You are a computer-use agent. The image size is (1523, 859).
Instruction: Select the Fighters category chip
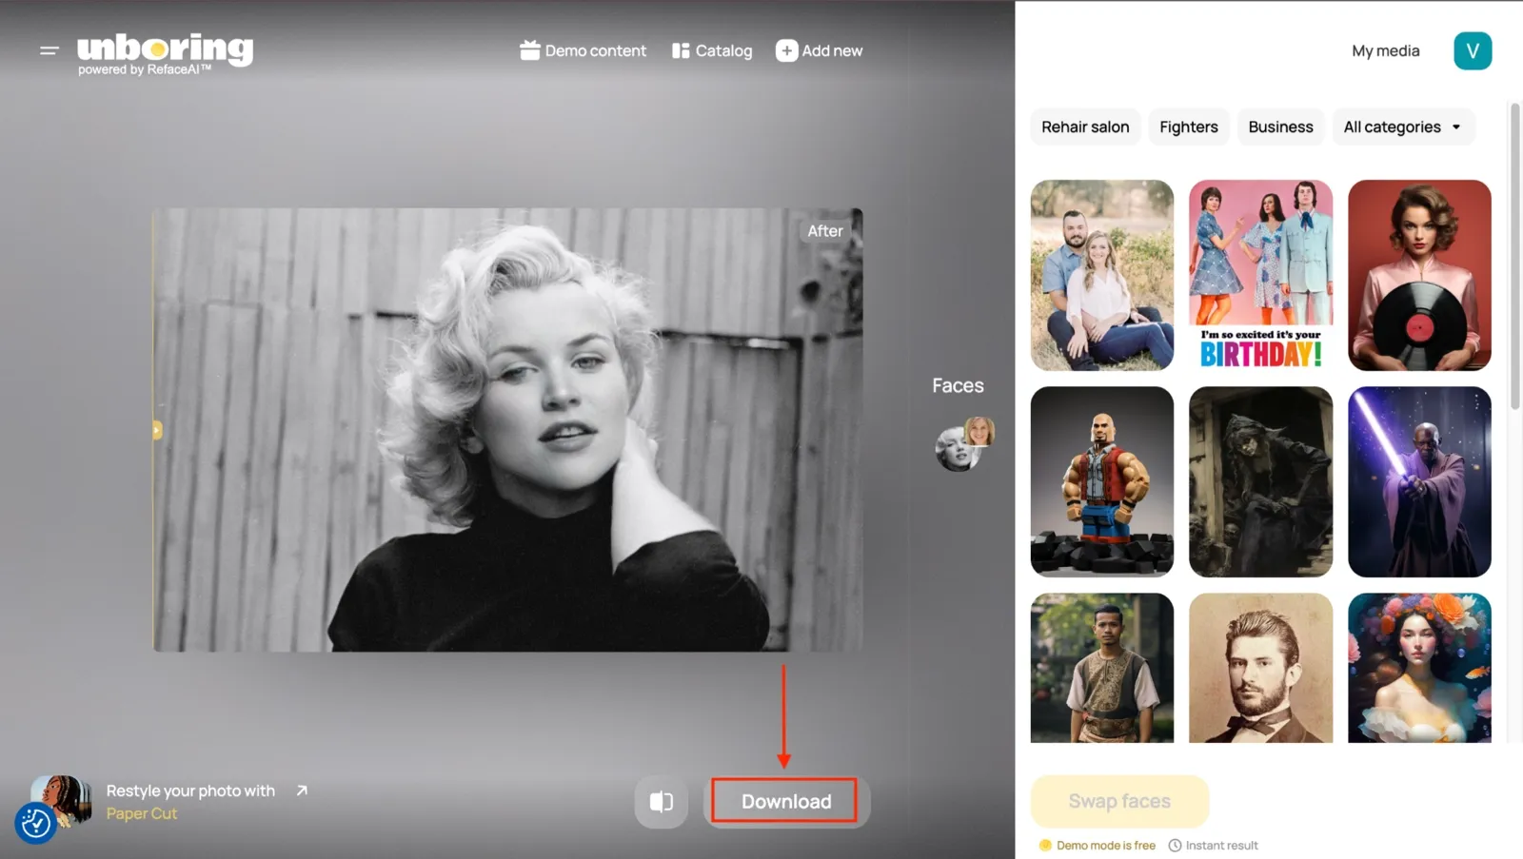[x=1188, y=127]
